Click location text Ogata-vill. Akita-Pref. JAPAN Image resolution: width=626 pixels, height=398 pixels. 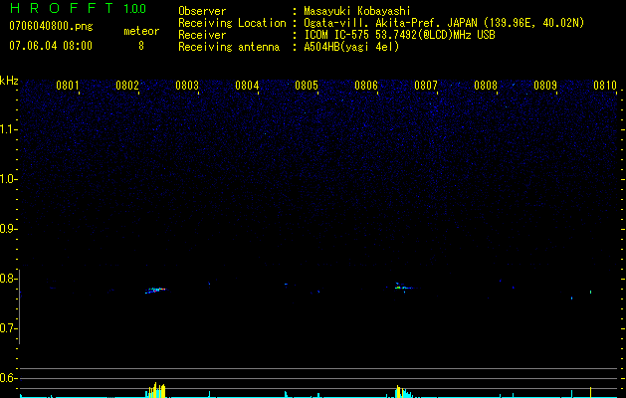[390, 23]
